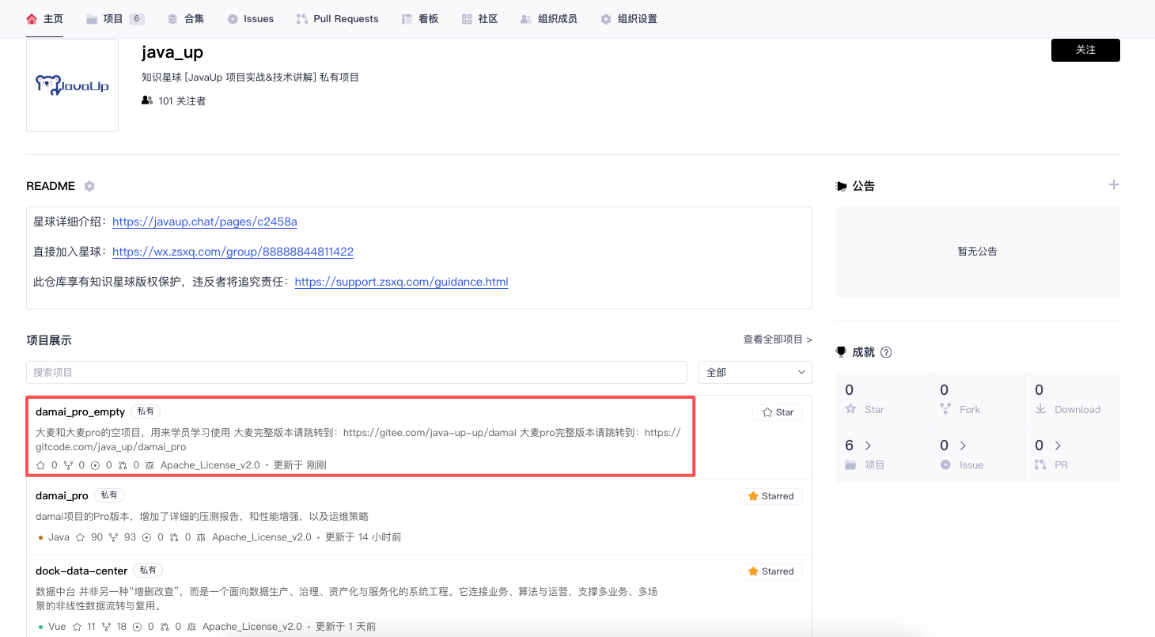1155x637 pixels.
Task: Click the license scale icon of dock-data-center
Action: (192, 627)
